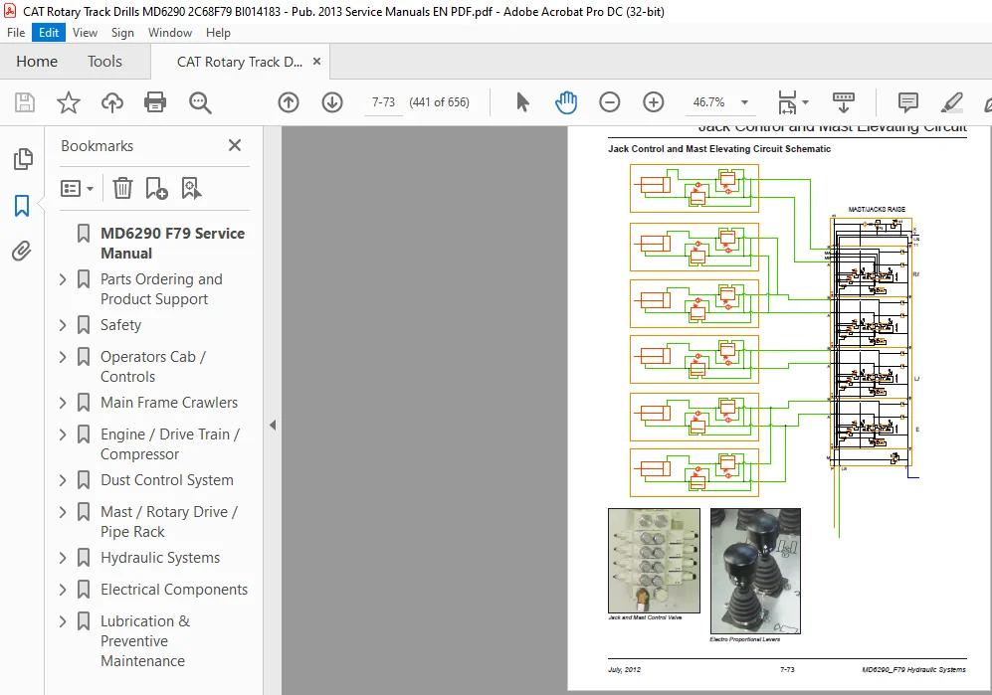Click the scrolling mode keyboard icon
Image resolution: width=992 pixels, height=695 pixels.
pyautogui.click(x=844, y=102)
